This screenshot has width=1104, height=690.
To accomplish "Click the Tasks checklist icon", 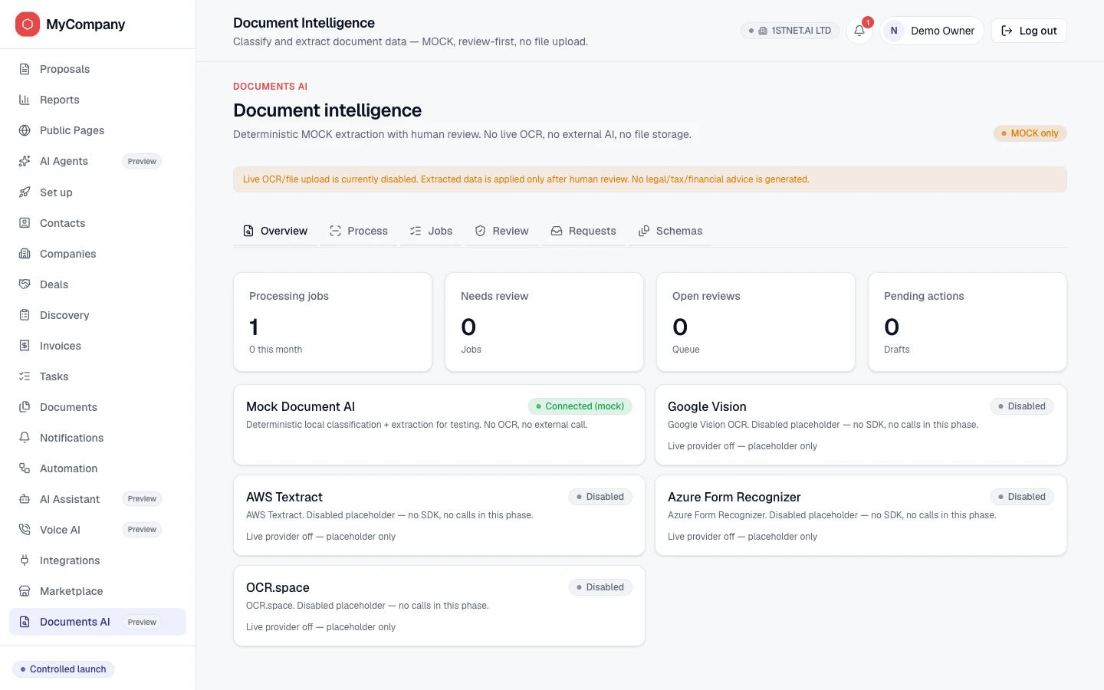I will (25, 376).
